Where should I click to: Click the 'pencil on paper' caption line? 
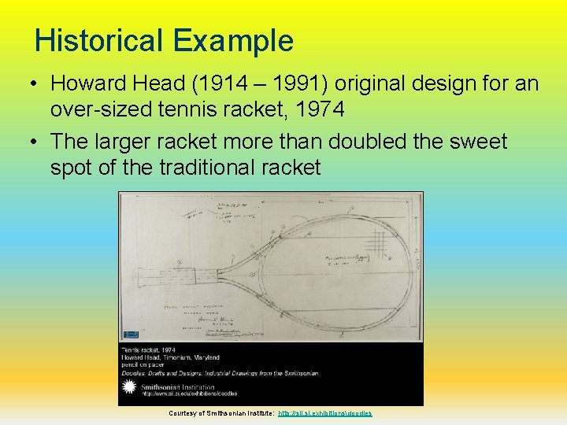tap(143, 364)
